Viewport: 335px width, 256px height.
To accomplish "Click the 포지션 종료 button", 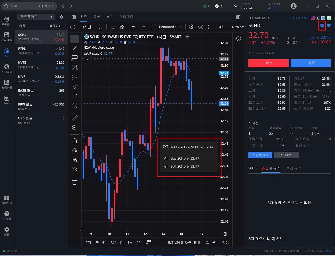I will 260,155.
